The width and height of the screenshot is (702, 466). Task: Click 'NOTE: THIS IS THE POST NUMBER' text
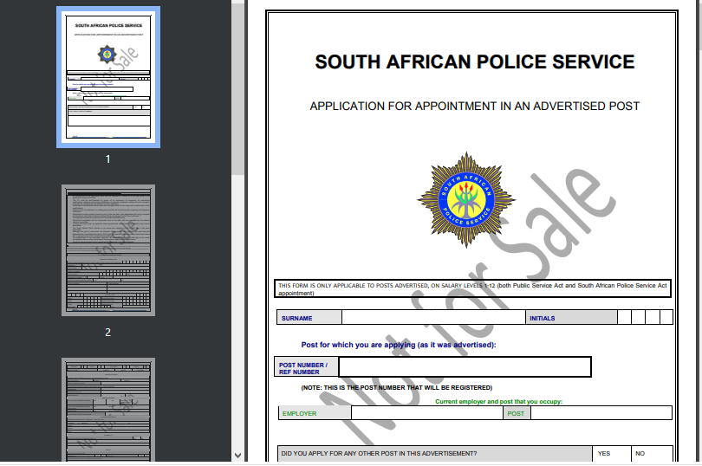pyautogui.click(x=397, y=388)
